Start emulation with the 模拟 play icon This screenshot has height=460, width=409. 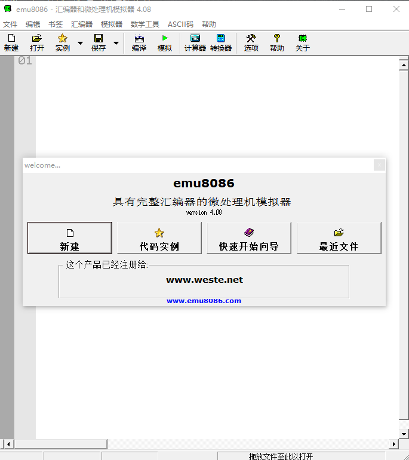[165, 43]
